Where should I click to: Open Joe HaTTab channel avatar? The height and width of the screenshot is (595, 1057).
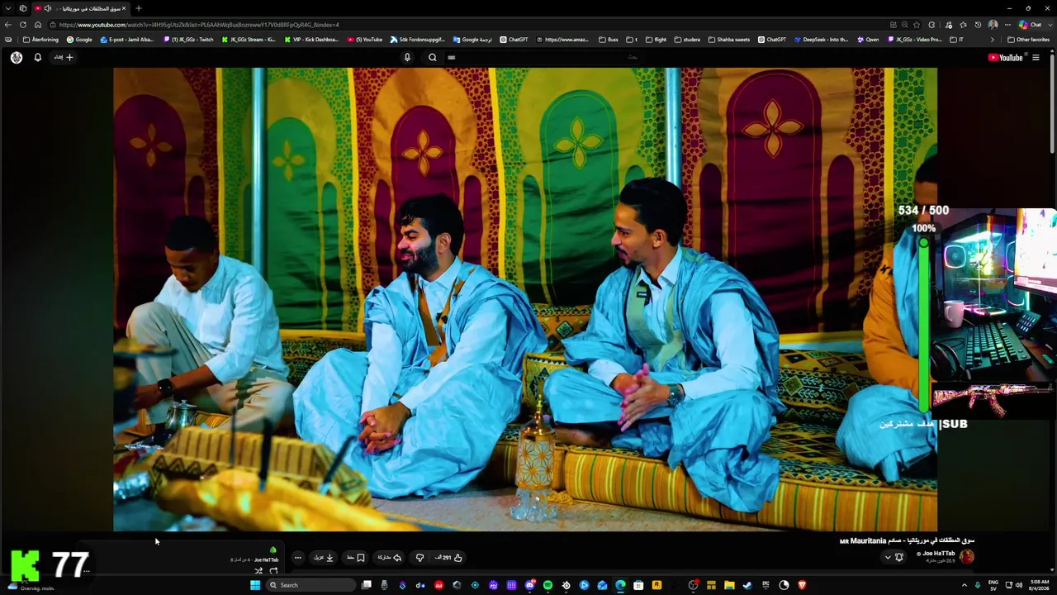pos(967,557)
